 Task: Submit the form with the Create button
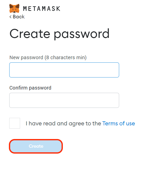36,146
